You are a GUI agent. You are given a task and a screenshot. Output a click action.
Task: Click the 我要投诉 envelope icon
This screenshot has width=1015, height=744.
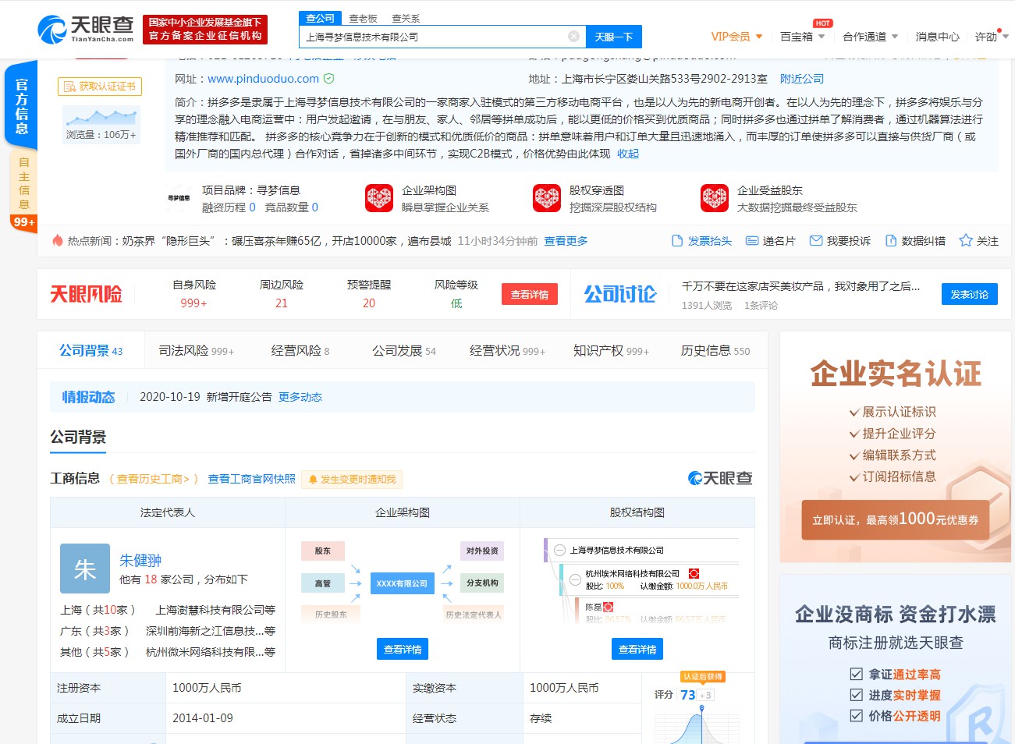(x=816, y=241)
